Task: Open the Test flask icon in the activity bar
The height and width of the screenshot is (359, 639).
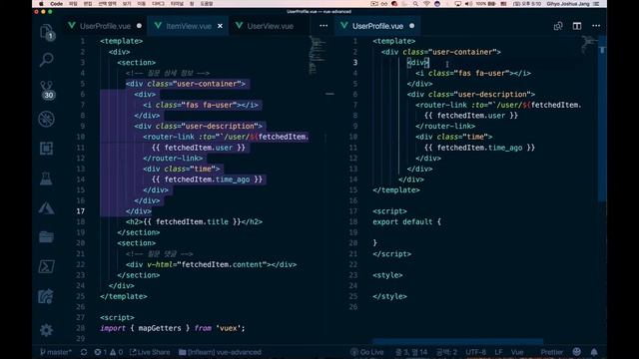Action: (x=46, y=179)
